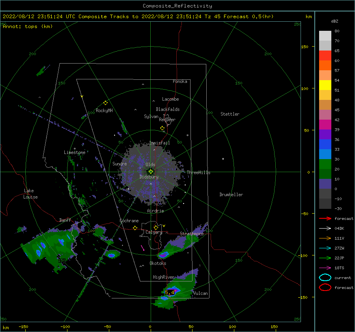Screen dimensions: 355x332
Task: Click the 39 dBZ purple color swatch
Action: click(325, 134)
